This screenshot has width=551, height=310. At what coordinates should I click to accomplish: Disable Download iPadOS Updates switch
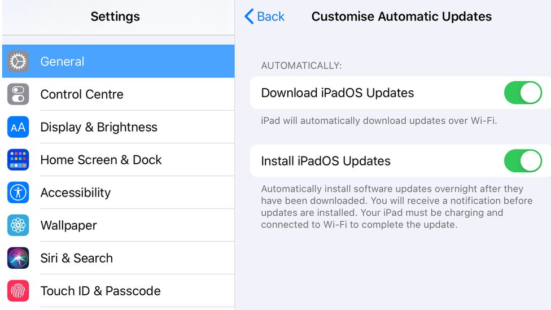pos(523,93)
